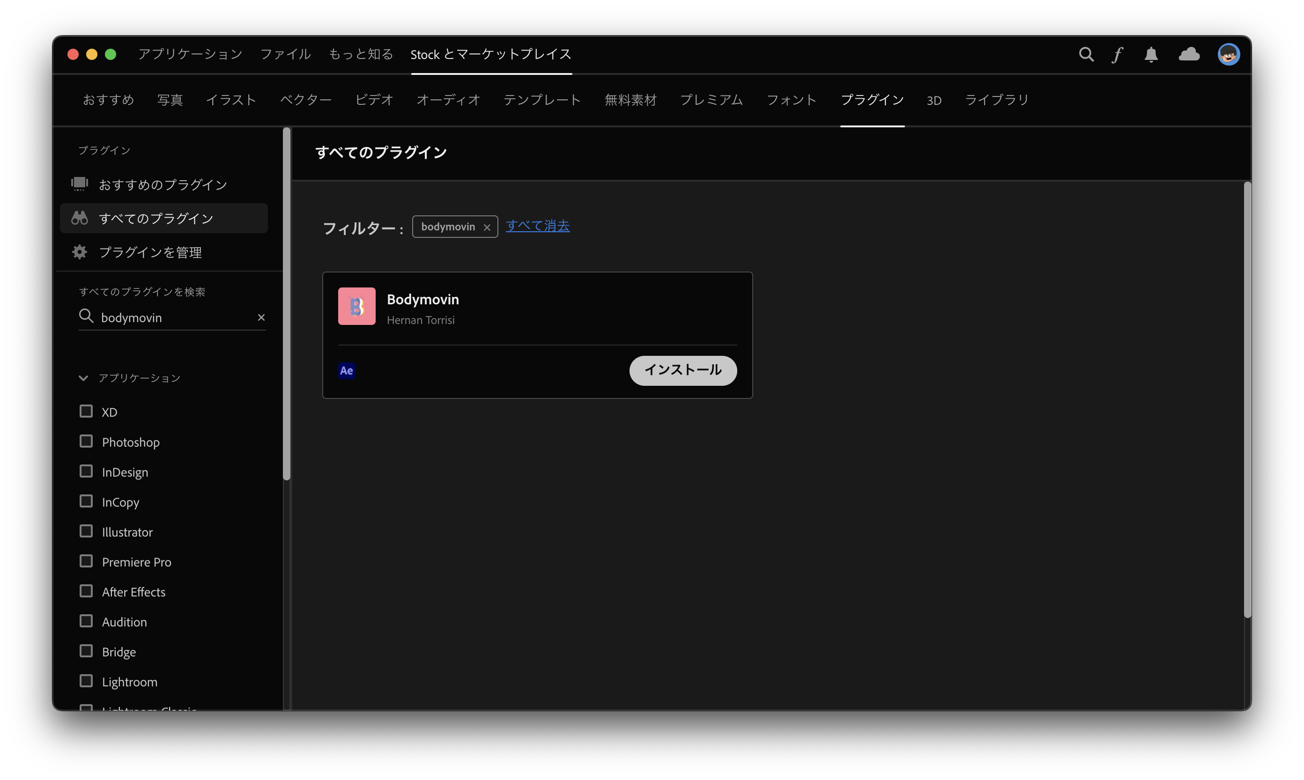This screenshot has height=780, width=1304.
Task: Click the すべて消去 link
Action: tap(537, 226)
